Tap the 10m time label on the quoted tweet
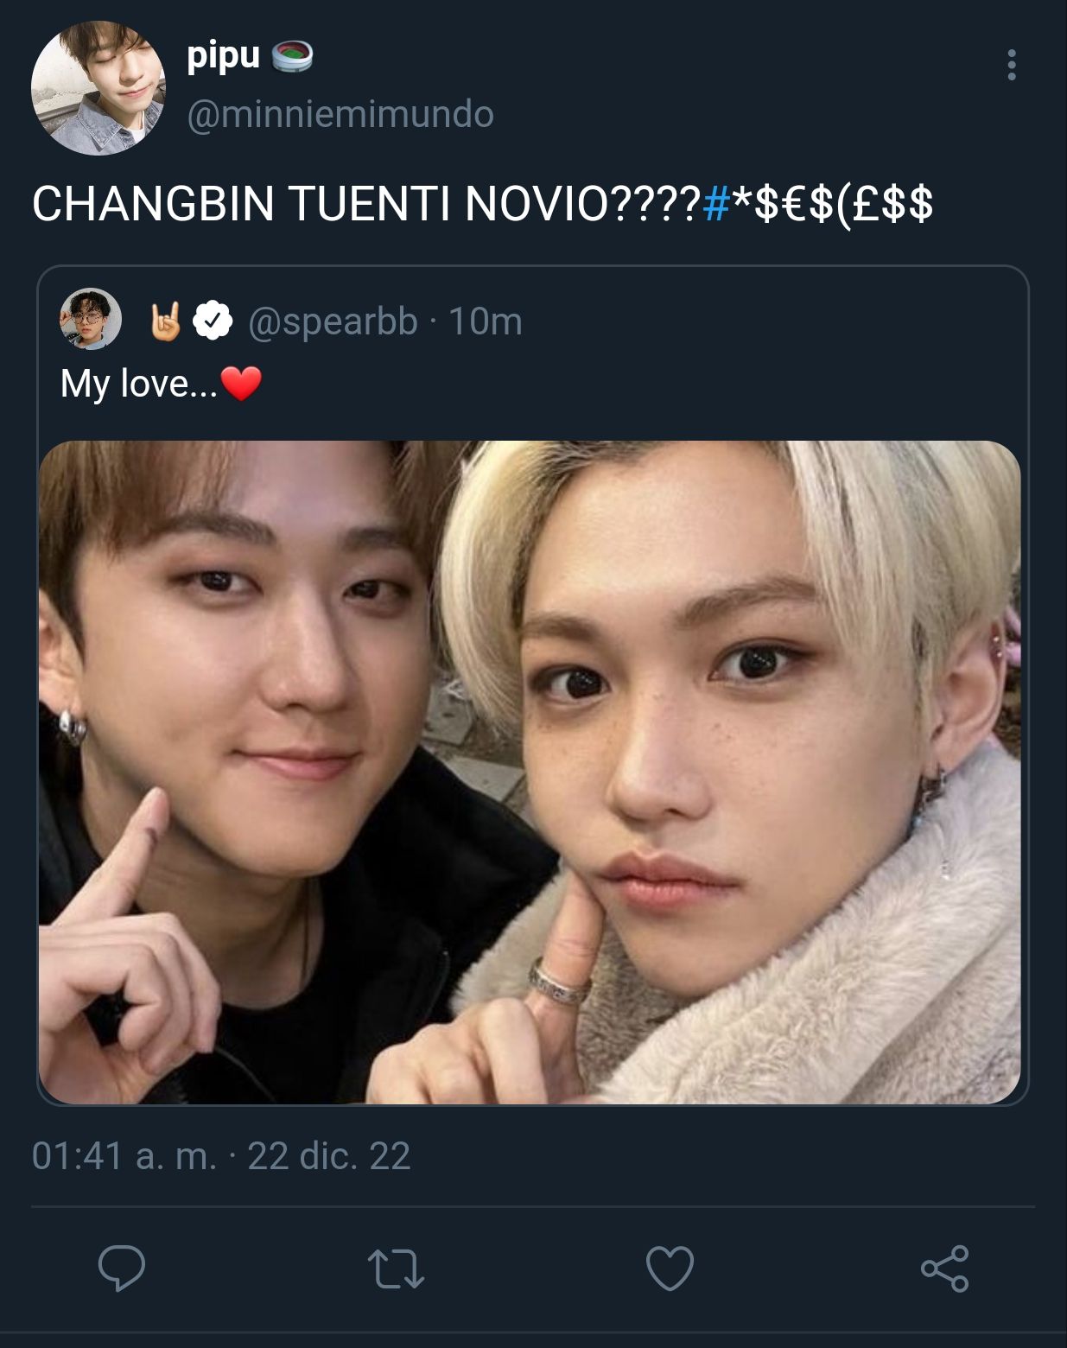 pyautogui.click(x=486, y=321)
